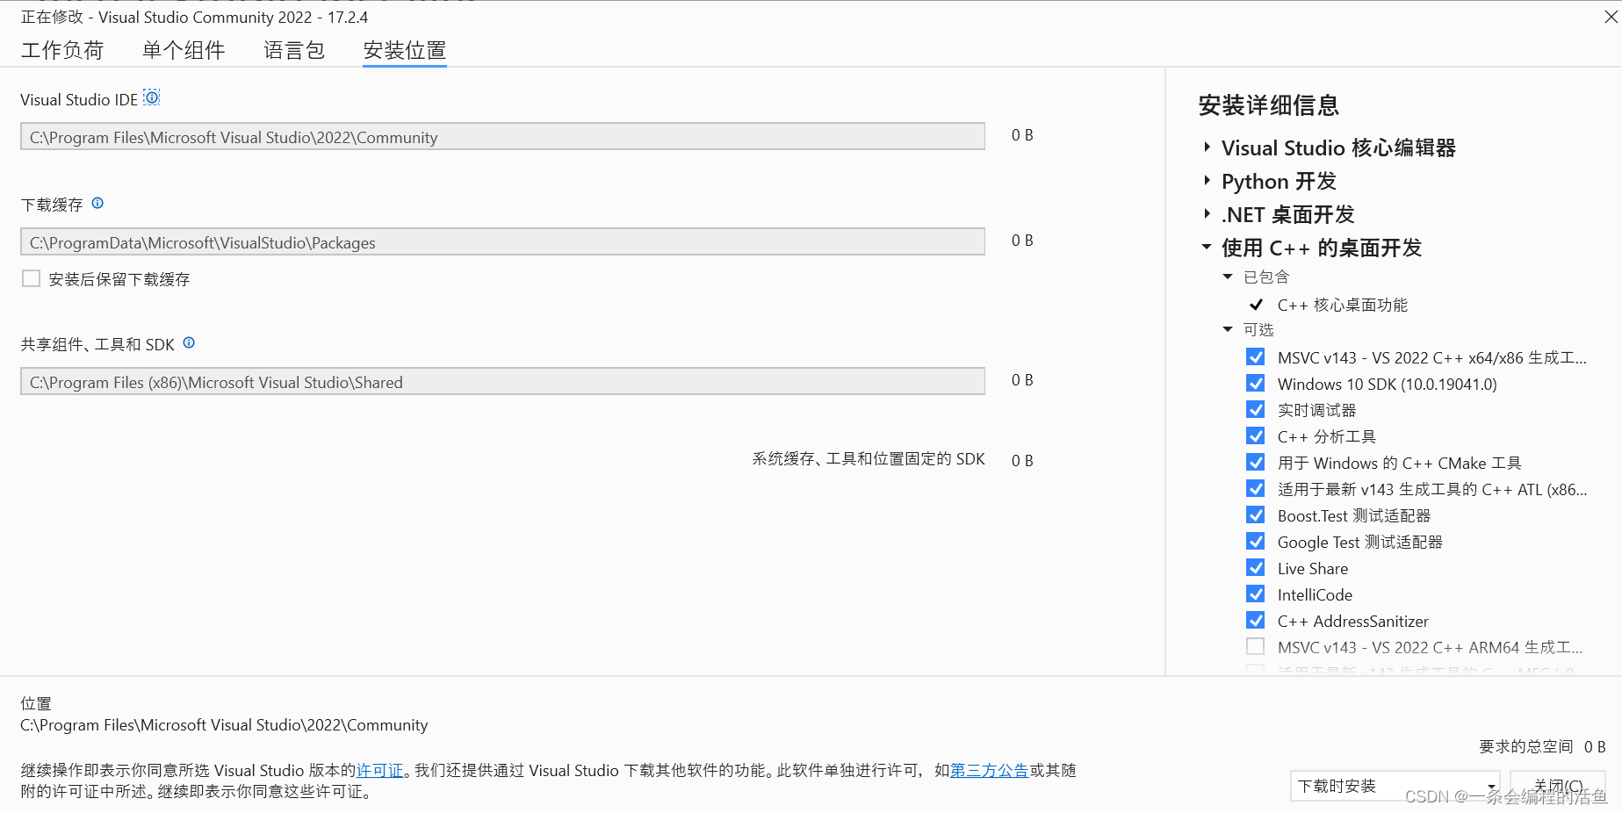Open the 语言包 tab
Viewport: 1622px width, 813px height.
coord(294,50)
